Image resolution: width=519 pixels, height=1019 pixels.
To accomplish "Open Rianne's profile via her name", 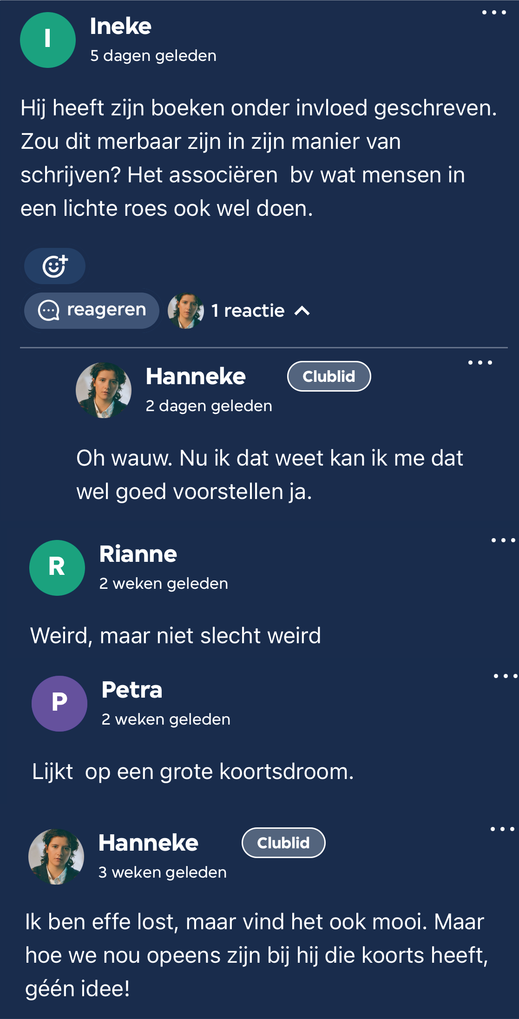I will tap(138, 554).
